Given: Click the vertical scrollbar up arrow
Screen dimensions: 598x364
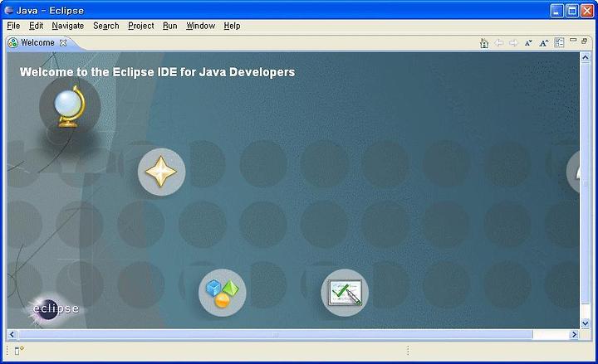Looking at the screenshot, I should coord(586,57).
